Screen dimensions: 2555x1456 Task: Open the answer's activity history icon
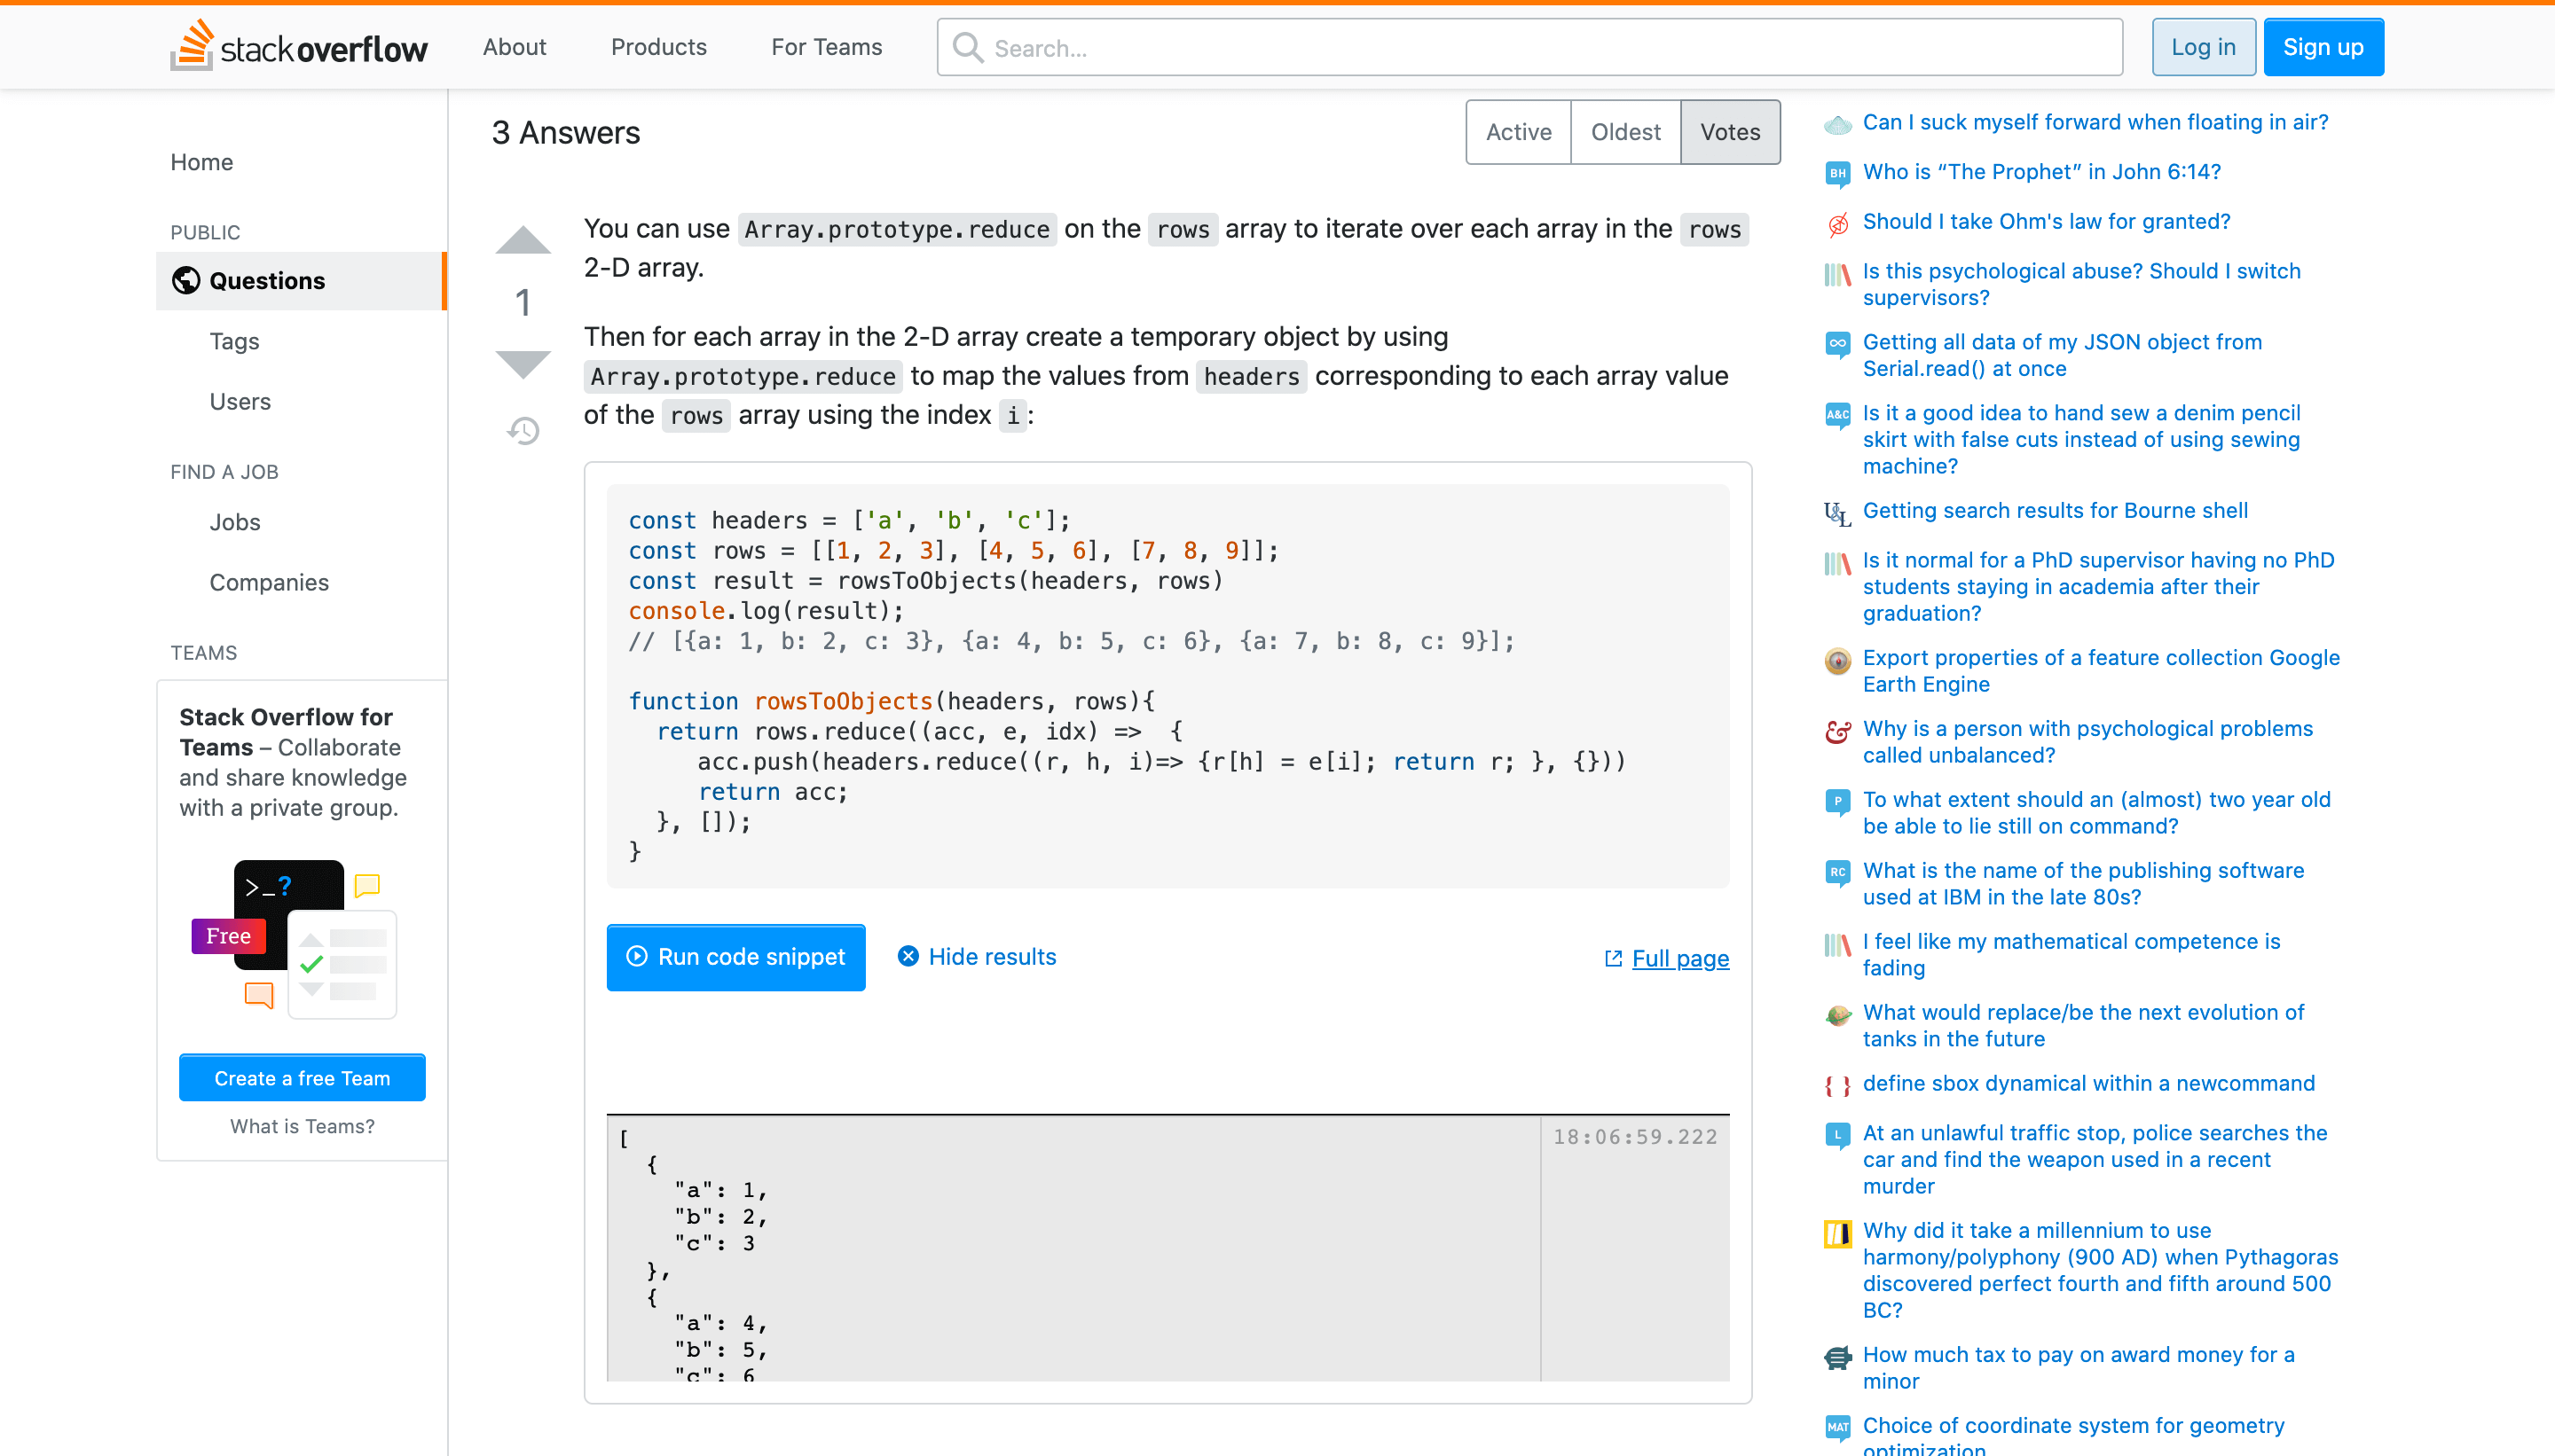tap(523, 431)
